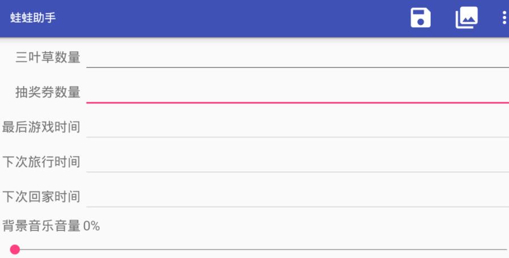The image size is (509, 258).
Task: Click the empty blue app bar area
Action: pyautogui.click(x=227, y=18)
